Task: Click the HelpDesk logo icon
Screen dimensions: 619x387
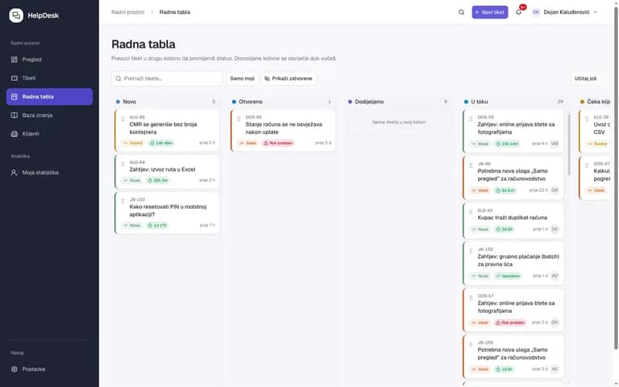Action: tap(16, 15)
